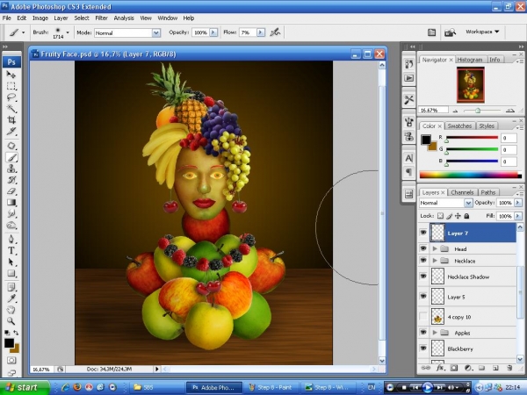Switch to the Channels tab
The image size is (527, 395).
(x=462, y=192)
